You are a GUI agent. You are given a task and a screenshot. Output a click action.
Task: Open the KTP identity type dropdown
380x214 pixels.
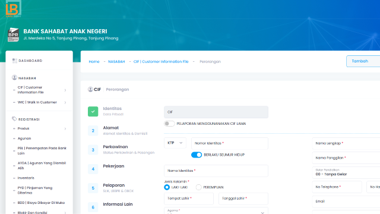pos(175,143)
